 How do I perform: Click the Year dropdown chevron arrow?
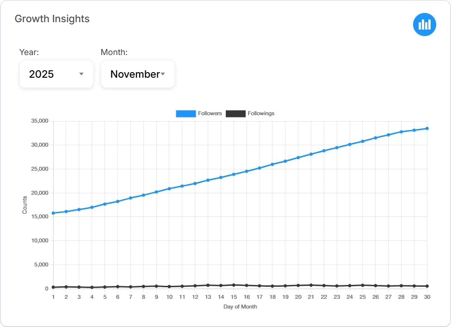pos(81,74)
